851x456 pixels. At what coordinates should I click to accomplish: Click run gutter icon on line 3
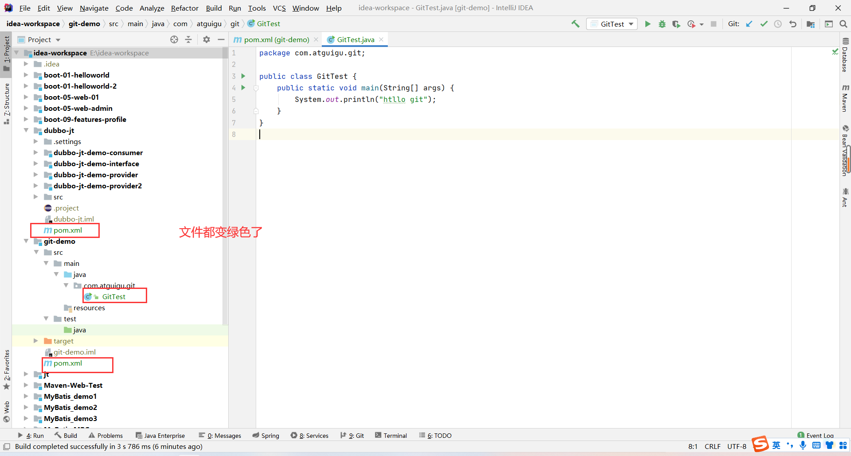click(243, 76)
